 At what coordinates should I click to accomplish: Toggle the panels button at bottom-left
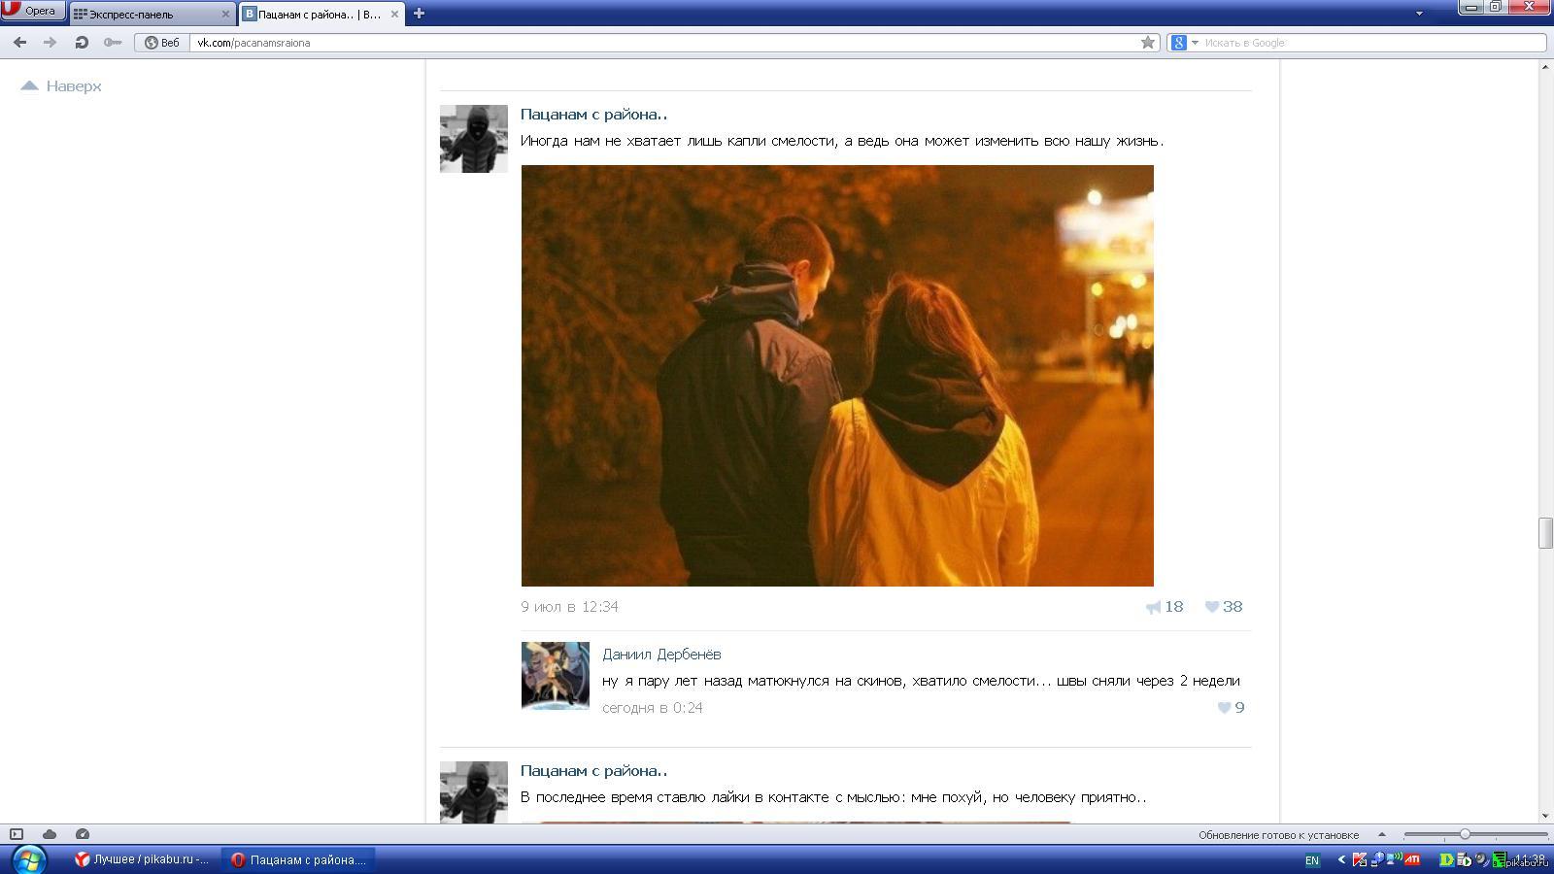pos(17,834)
